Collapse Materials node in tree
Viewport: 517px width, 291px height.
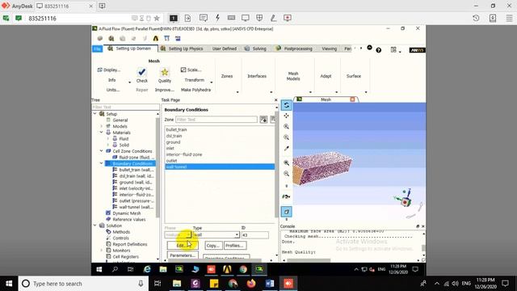(x=102, y=133)
